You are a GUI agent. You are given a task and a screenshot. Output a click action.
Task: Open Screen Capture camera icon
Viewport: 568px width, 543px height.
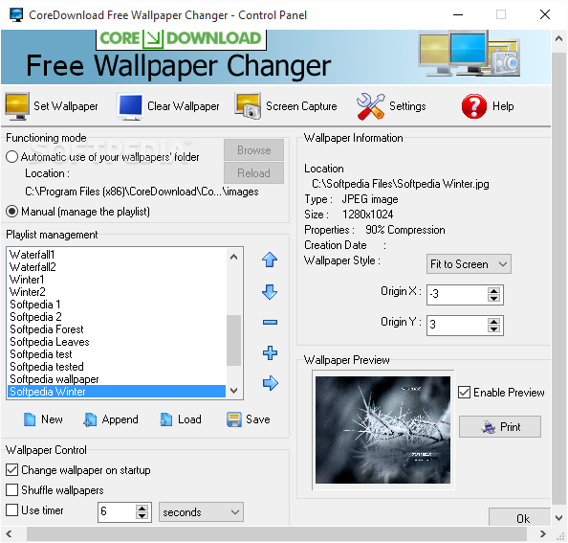(248, 106)
